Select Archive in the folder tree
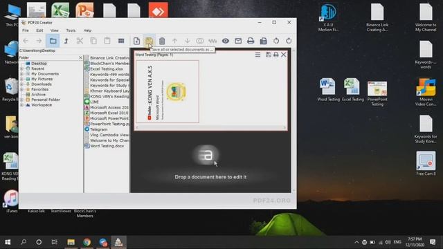Screen dimensions: 443x249 [38, 94]
